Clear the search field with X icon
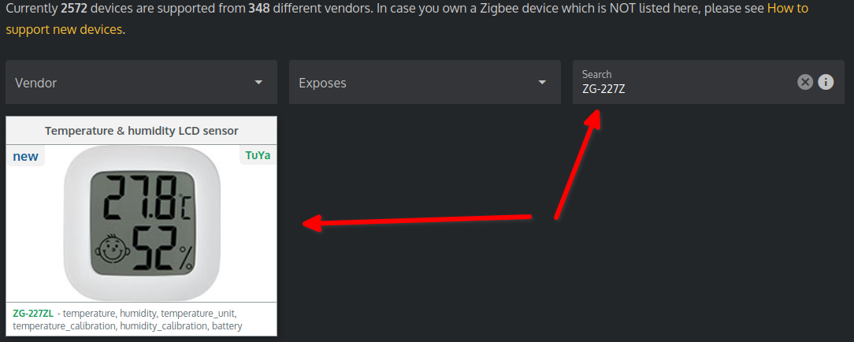Screen dimensions: 854x342 coord(805,82)
